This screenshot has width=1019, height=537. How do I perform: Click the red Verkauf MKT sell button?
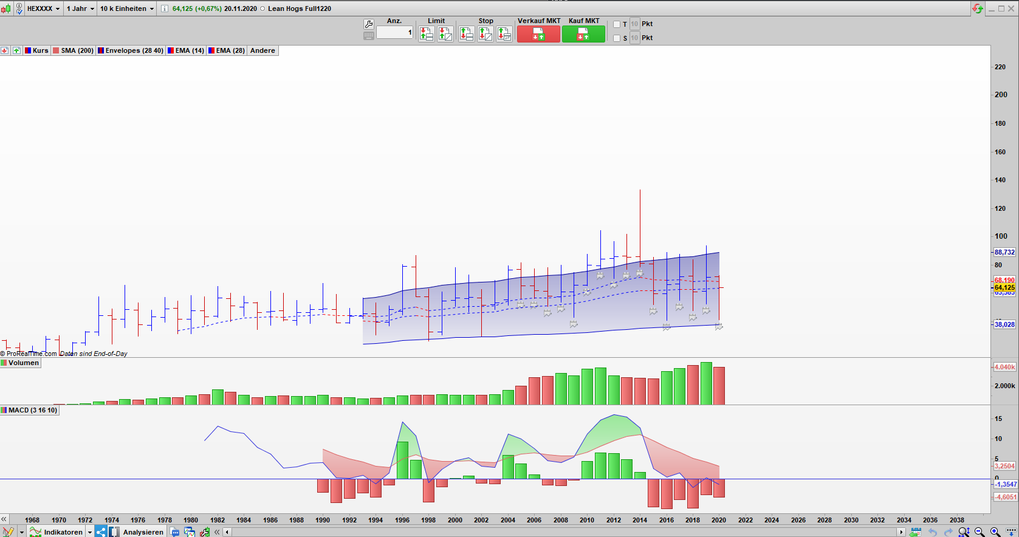pyautogui.click(x=538, y=35)
